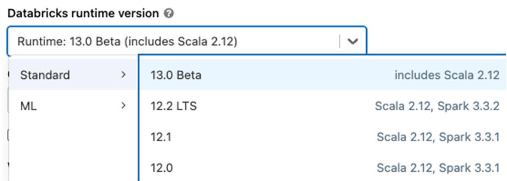Choose the 13.0 Beta runtime option
The image size is (507, 181).
176,75
